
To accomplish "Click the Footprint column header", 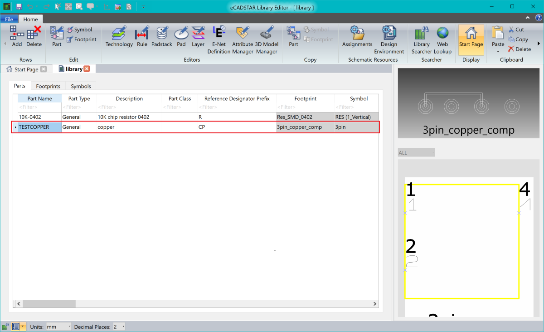I will coord(306,98).
